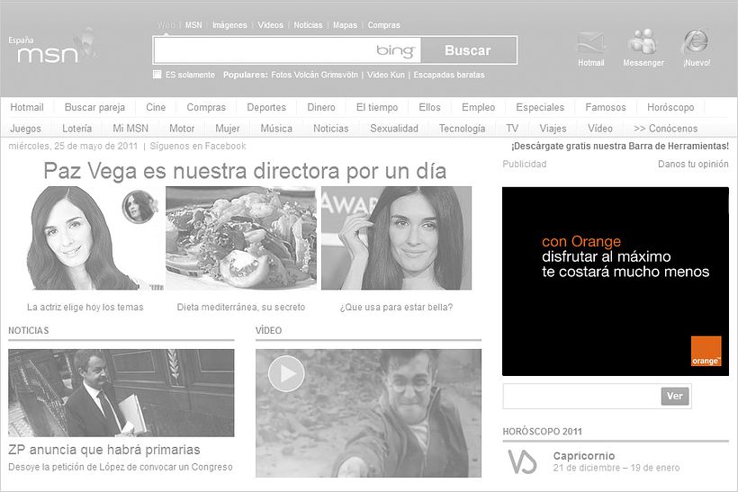Screen dimensions: 738x492
Task: Click the input field beside Ver
Action: click(x=581, y=396)
